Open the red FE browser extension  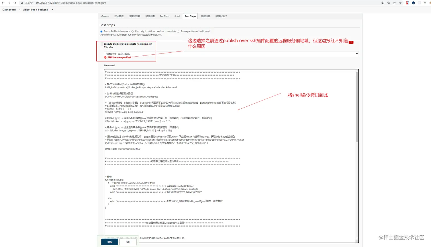click(408, 3)
